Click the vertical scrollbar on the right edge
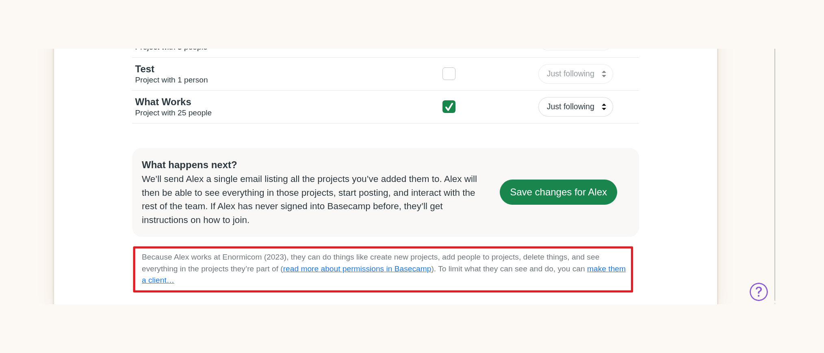Screen dimensions: 824x353 click(774, 175)
